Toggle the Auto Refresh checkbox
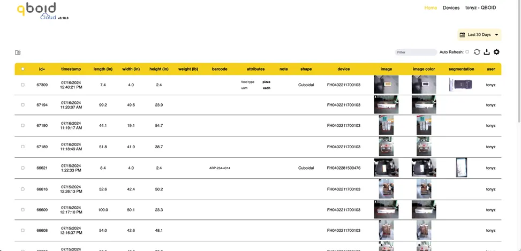The image size is (521, 251). [x=467, y=52]
